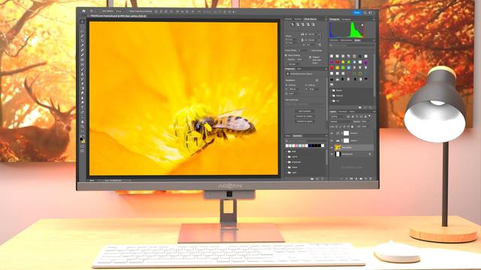481x270 pixels.
Task: Click the Background layer lock icon
Action: 370,154
